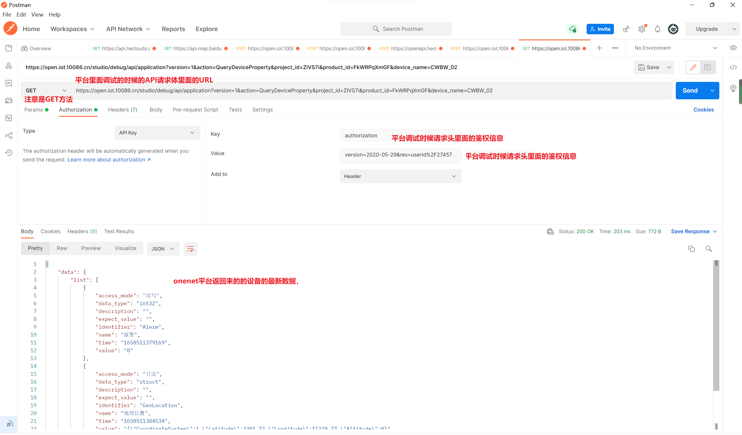Open the Add to Header dropdown
The image size is (742, 435).
pyautogui.click(x=400, y=177)
